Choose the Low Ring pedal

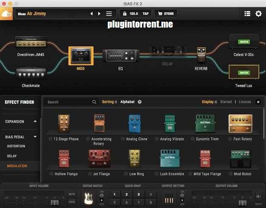(x=135, y=158)
